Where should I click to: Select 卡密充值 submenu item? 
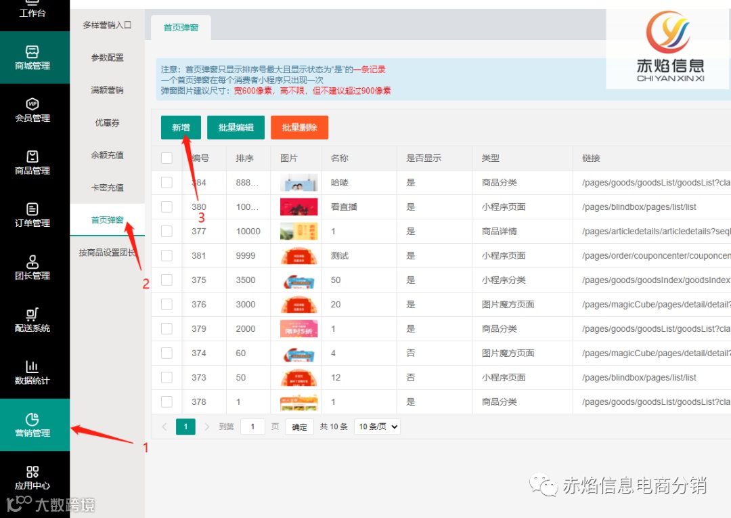click(x=107, y=188)
